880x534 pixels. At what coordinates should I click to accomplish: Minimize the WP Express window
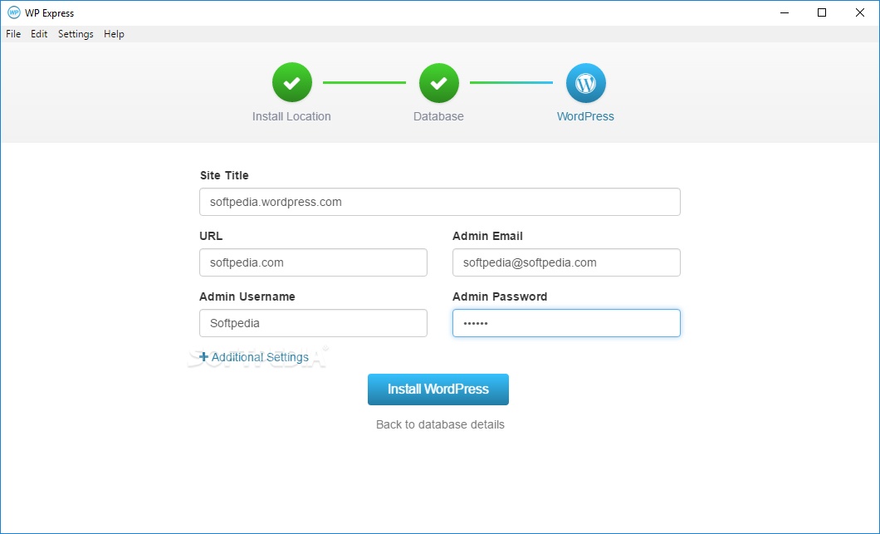tap(785, 12)
